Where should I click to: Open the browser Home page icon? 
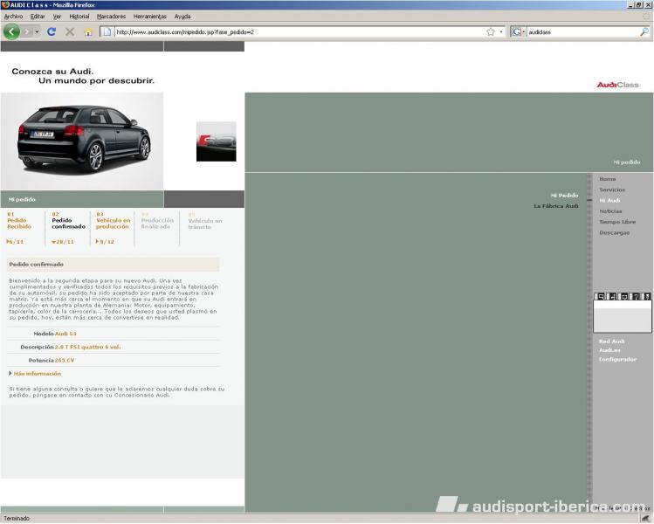(87, 32)
